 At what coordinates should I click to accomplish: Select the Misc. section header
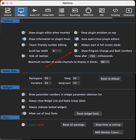(x=10, y=118)
